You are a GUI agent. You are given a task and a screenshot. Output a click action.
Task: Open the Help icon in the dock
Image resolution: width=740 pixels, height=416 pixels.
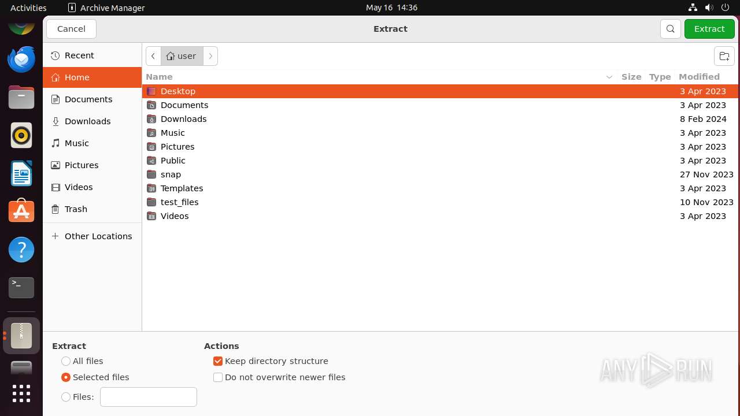(x=21, y=250)
